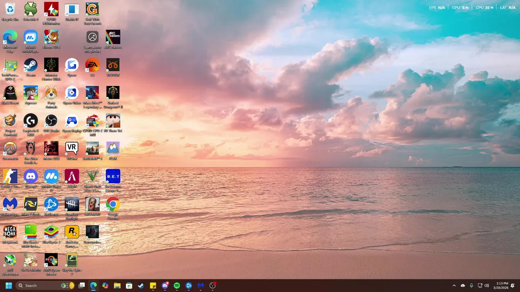Select the Metro 2033 desktop icon
This screenshot has width=520, height=292.
point(51,151)
